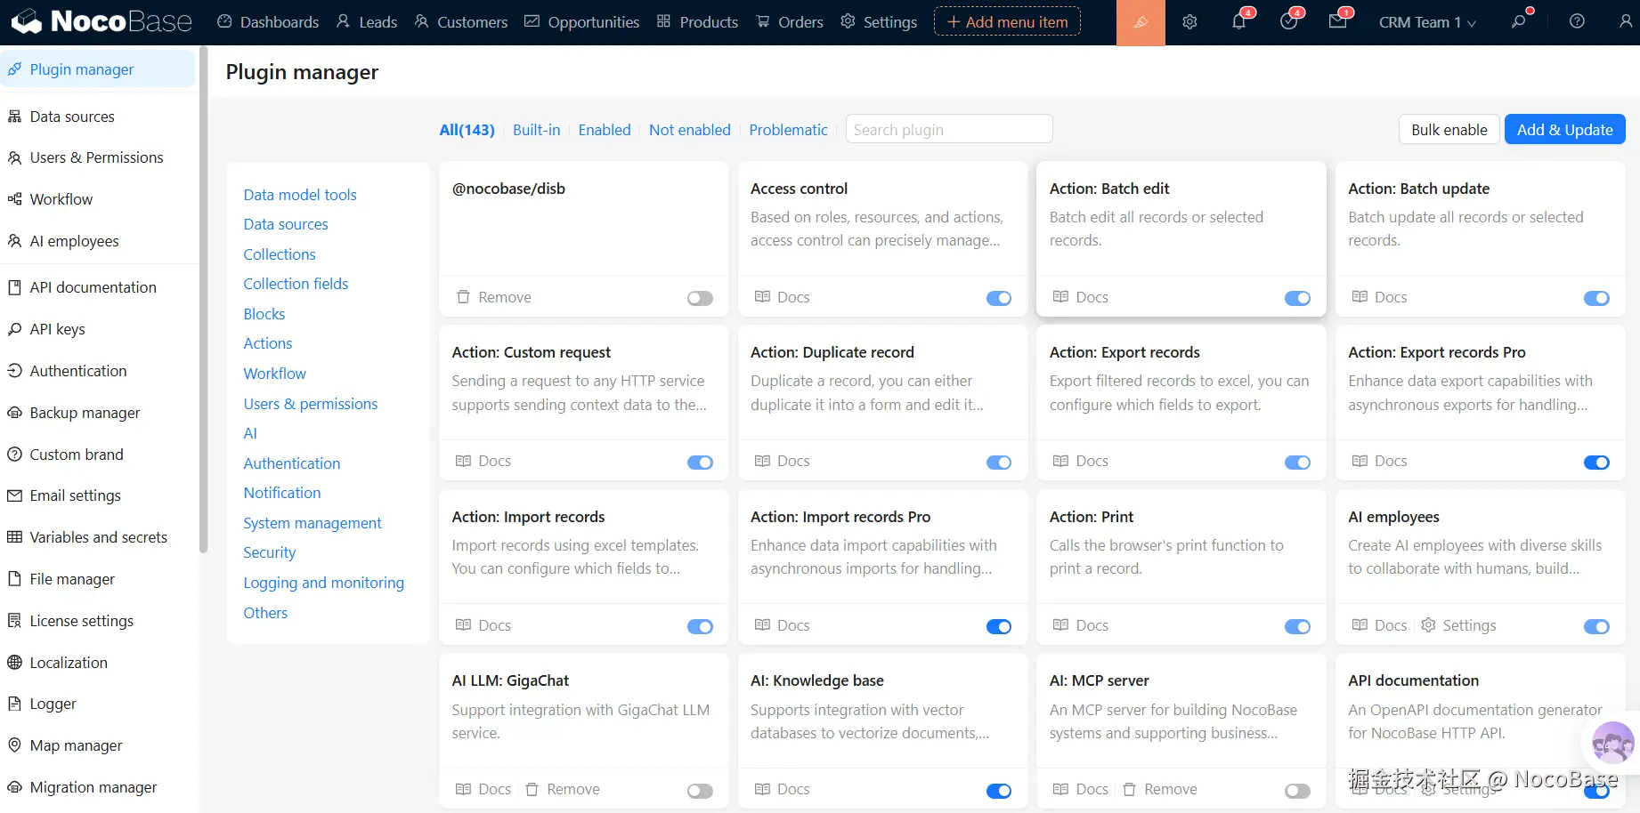1640x813 pixels.
Task: Filter plugins by Collection fields category
Action: 296,284
